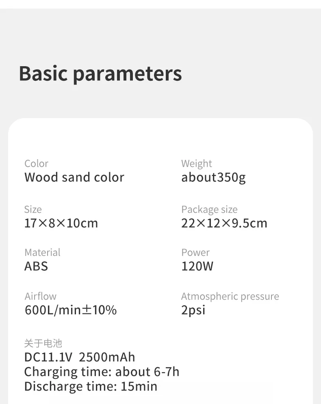Screen dimensions: 321x404
Task: Select the 22×12×9.5cm package dimensions
Action: [224, 223]
